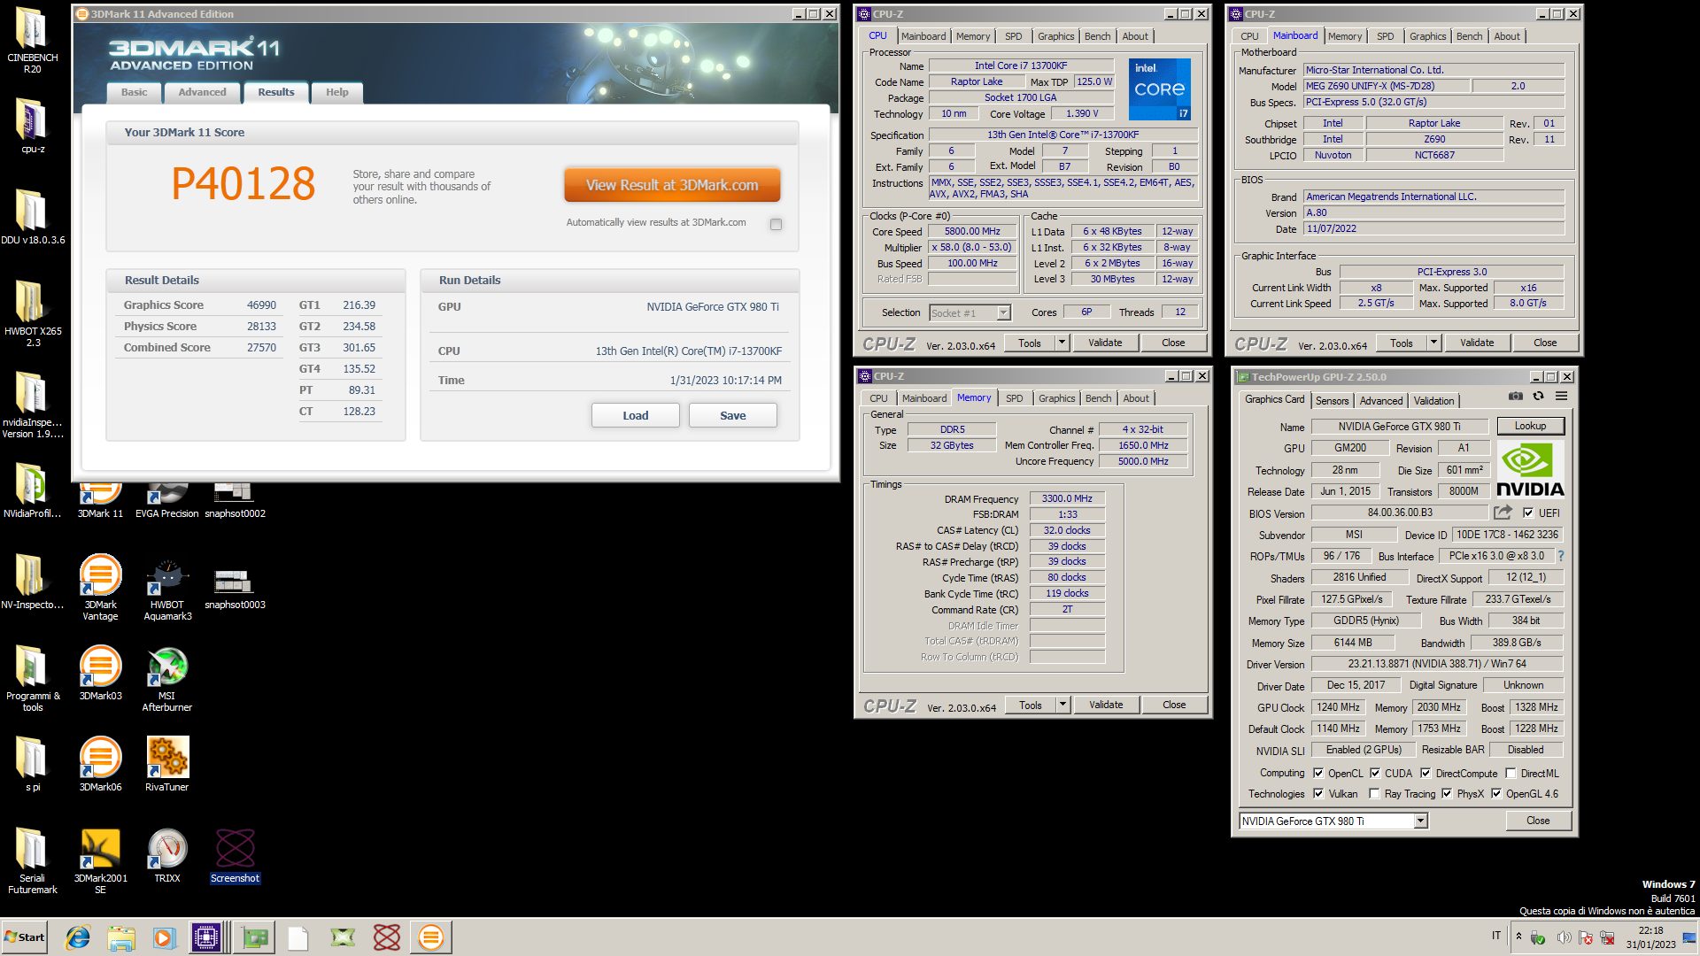Open Seriali Futuremark desktop folder
The height and width of the screenshot is (956, 1700).
33,862
